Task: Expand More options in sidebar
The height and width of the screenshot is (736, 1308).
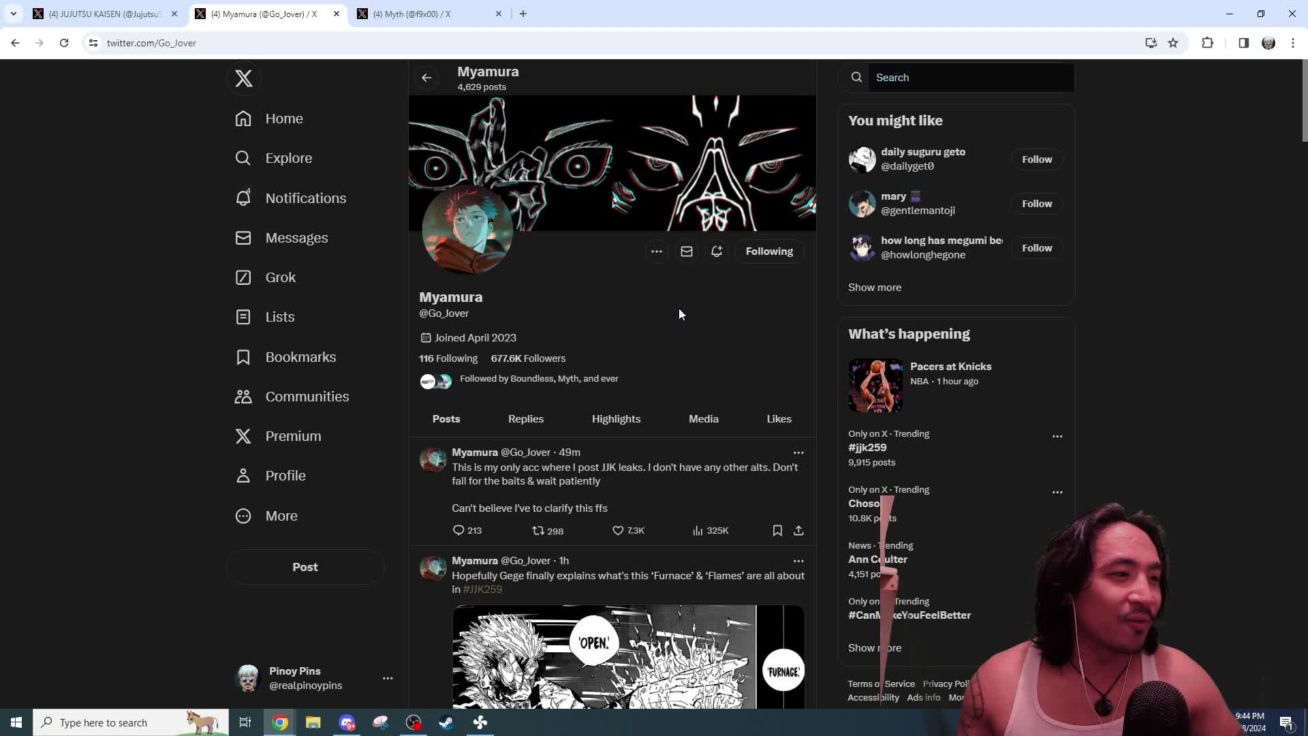Action: pyautogui.click(x=266, y=516)
